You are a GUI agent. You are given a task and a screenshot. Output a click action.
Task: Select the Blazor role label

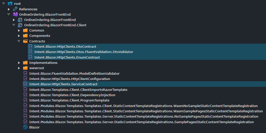click(x=35, y=127)
